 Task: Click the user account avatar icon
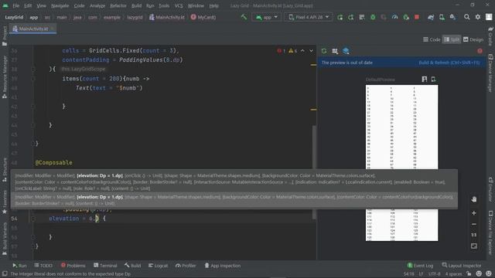coord(489,17)
